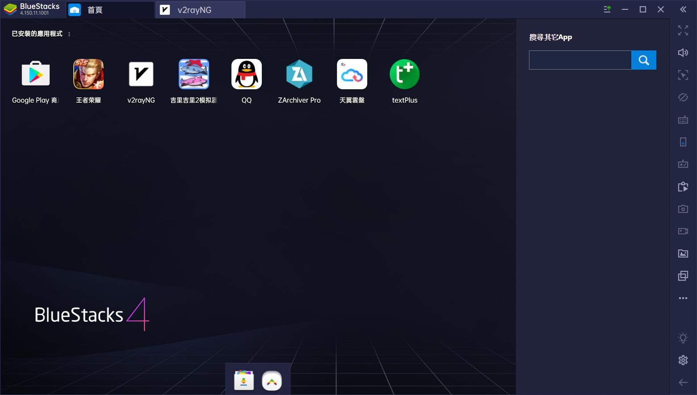The height and width of the screenshot is (395, 697).
Task: Launch the 天翼雲盤 cloud app
Action: coord(352,74)
